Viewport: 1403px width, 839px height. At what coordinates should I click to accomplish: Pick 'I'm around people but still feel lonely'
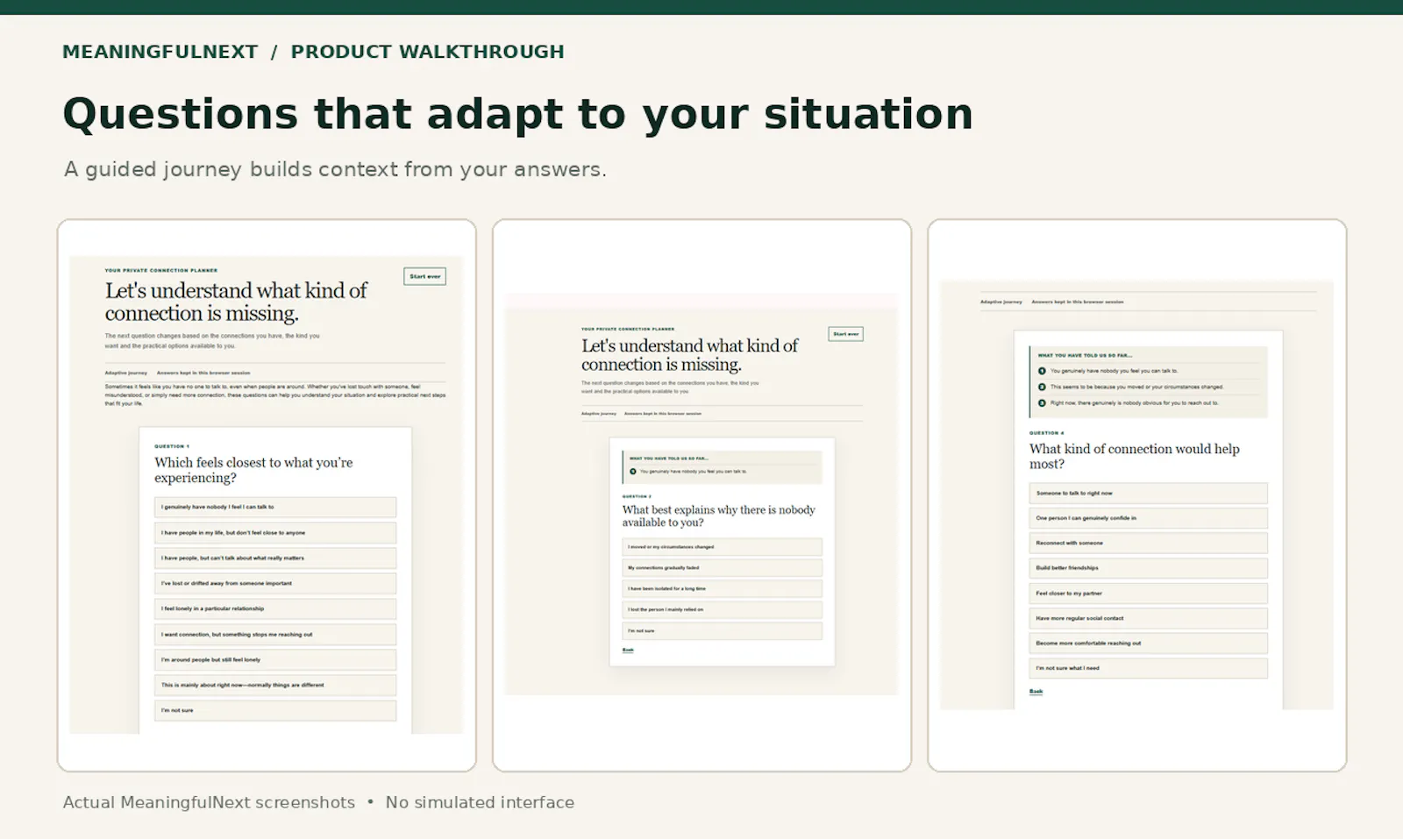275,659
